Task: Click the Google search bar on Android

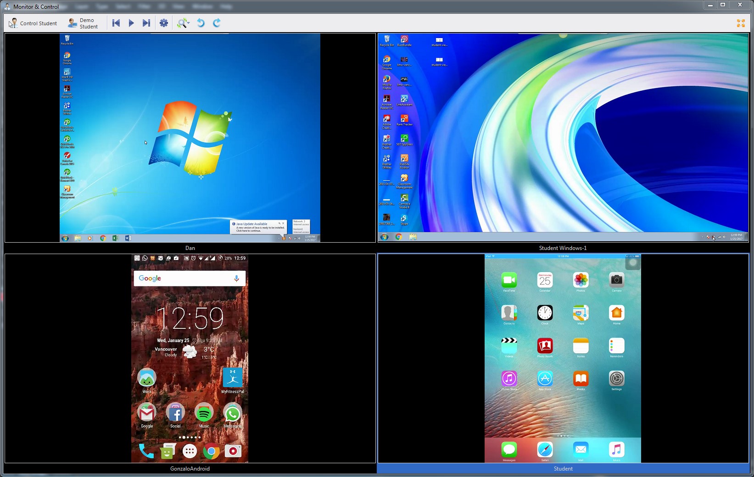Action: pos(189,278)
